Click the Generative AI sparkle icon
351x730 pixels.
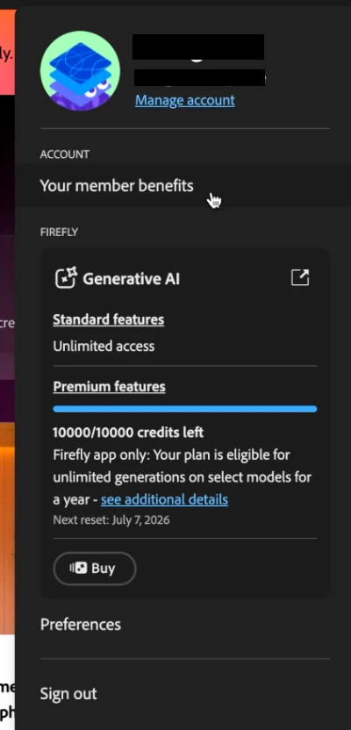click(x=66, y=278)
